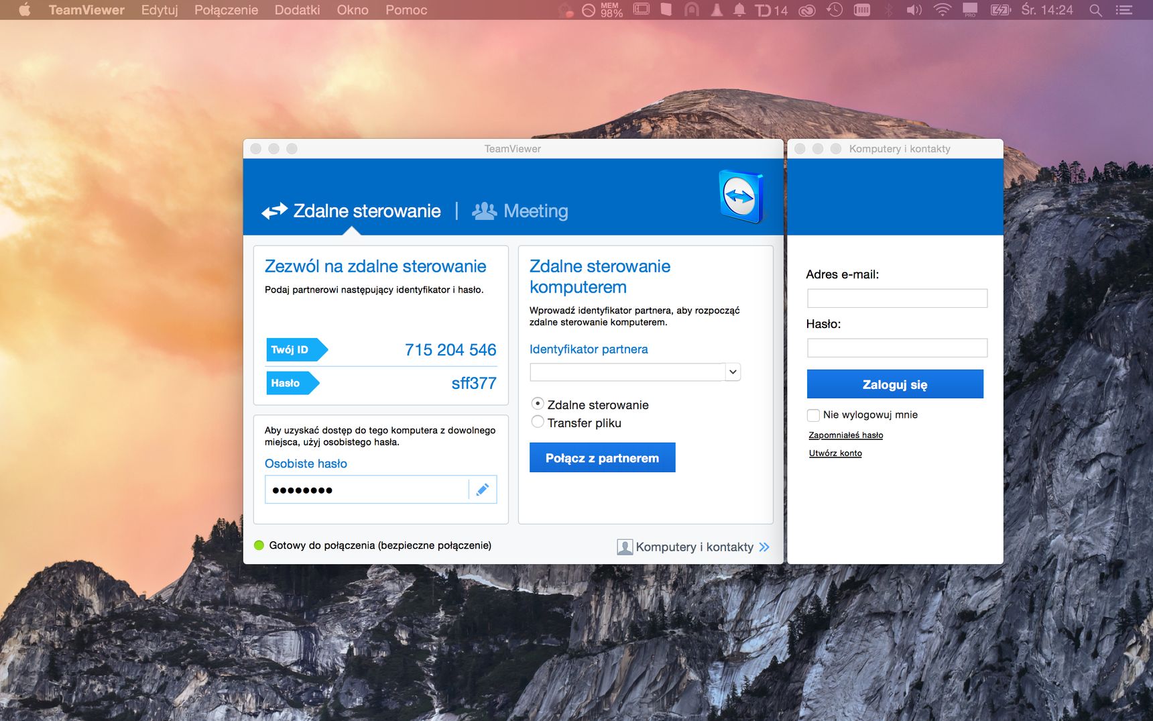Open the Zapomniałeś hasło link

(x=845, y=435)
